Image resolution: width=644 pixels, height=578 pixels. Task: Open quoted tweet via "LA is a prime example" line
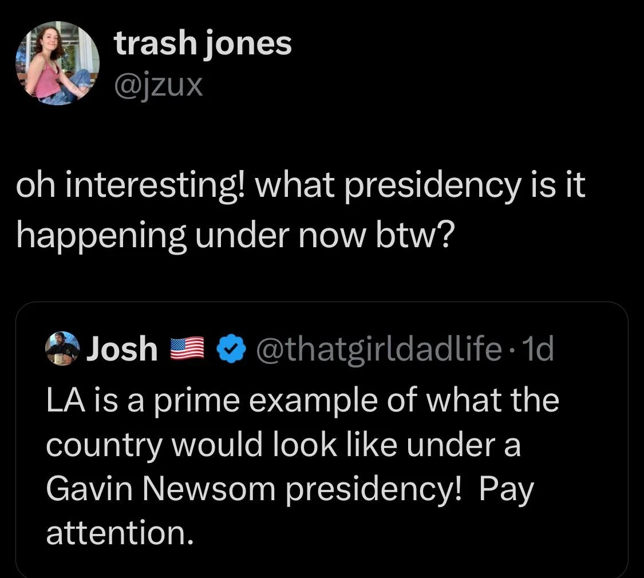[303, 401]
